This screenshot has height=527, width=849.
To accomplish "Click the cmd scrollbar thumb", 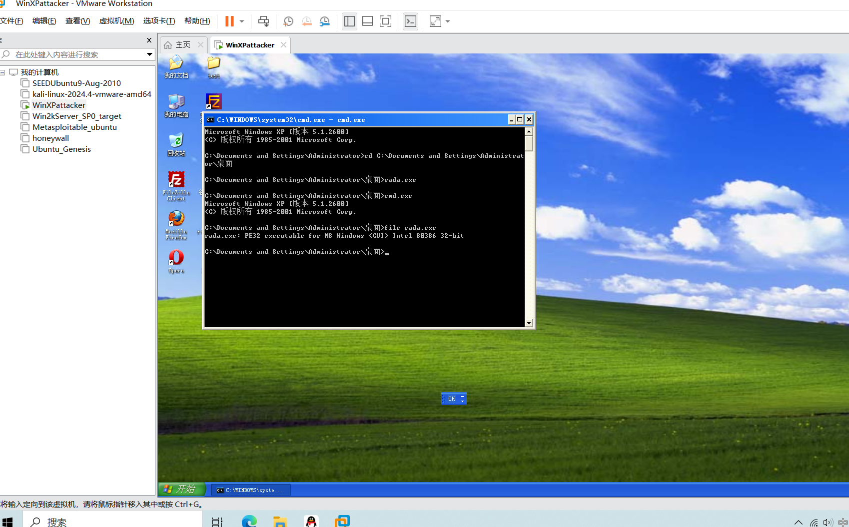I will [x=529, y=143].
